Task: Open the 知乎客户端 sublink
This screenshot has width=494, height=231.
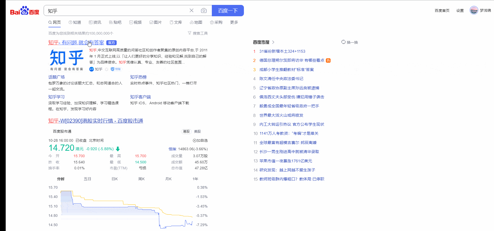Action: 140,97
